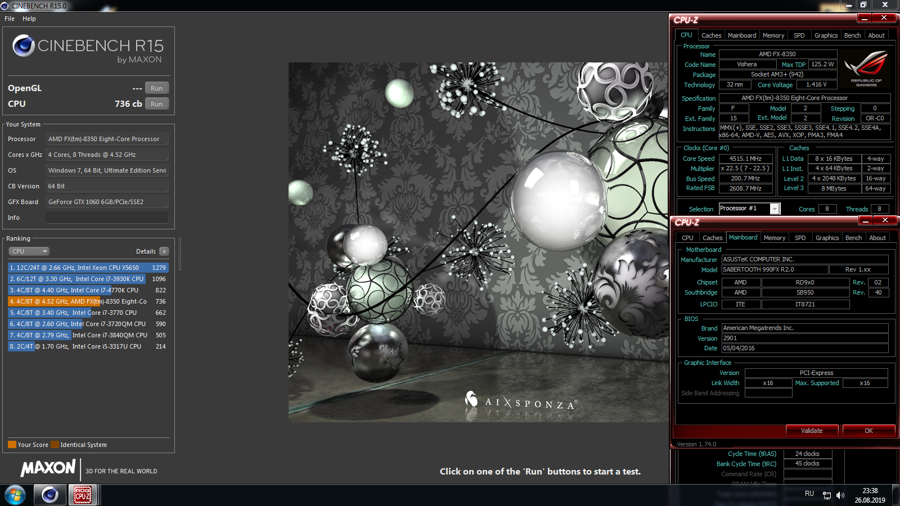The image size is (900, 506).
Task: Open Bench tab in the processor CPU-Z window
Action: [852, 35]
